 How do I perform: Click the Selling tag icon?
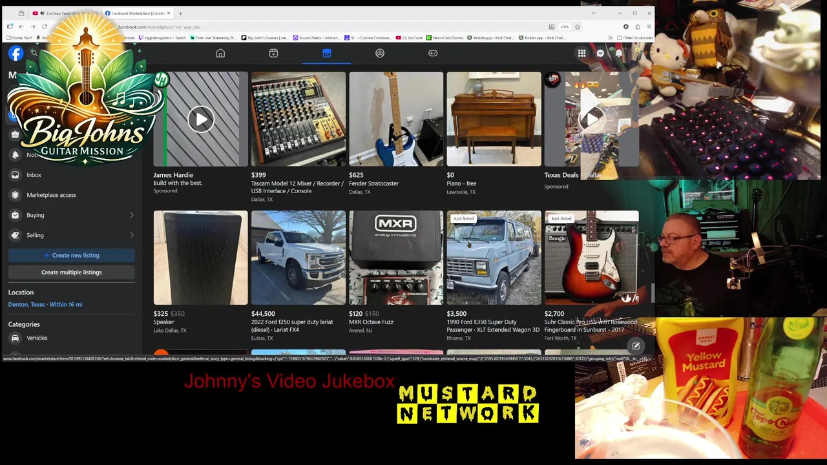click(16, 235)
